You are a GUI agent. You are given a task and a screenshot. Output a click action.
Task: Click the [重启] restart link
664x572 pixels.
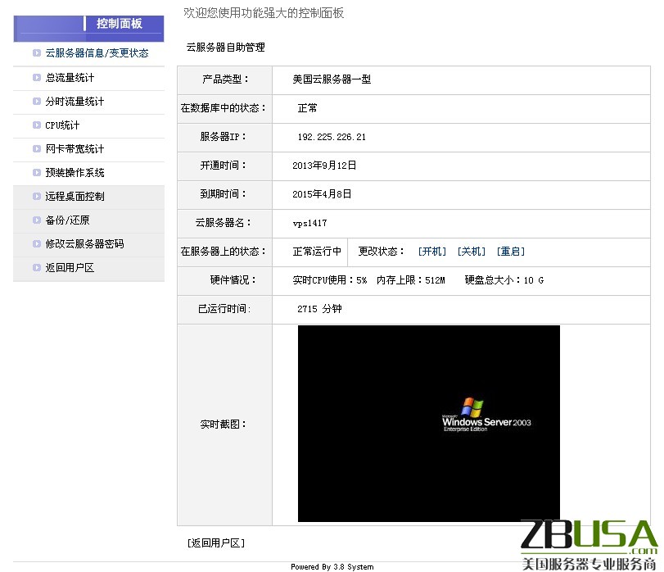[511, 252]
